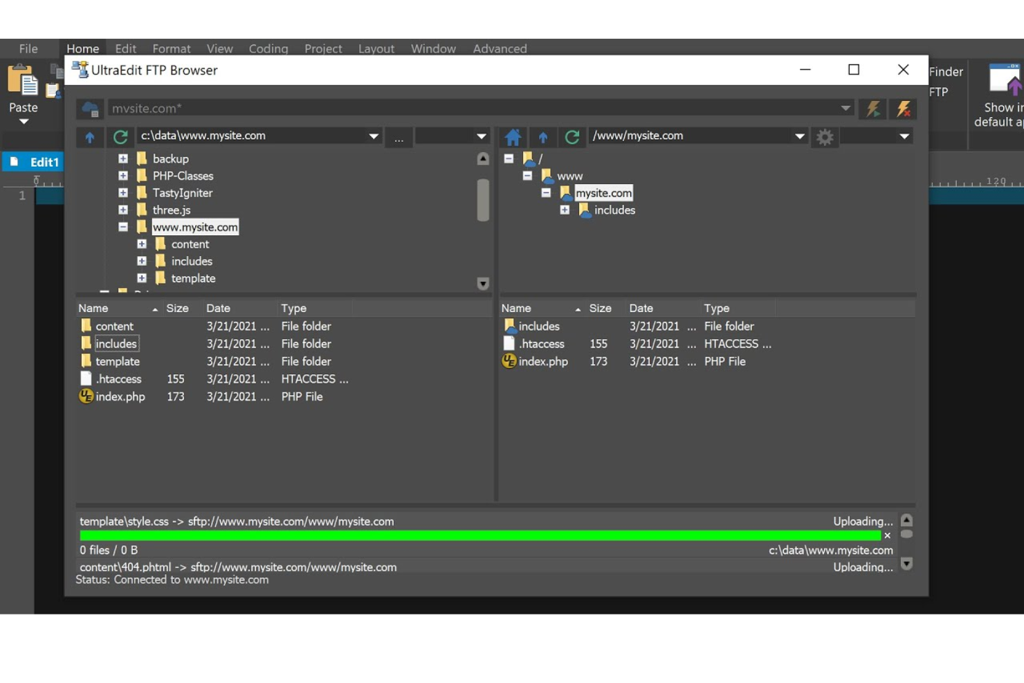Open the remote filter dropdown next to gear
The image size is (1024, 683).
904,136
